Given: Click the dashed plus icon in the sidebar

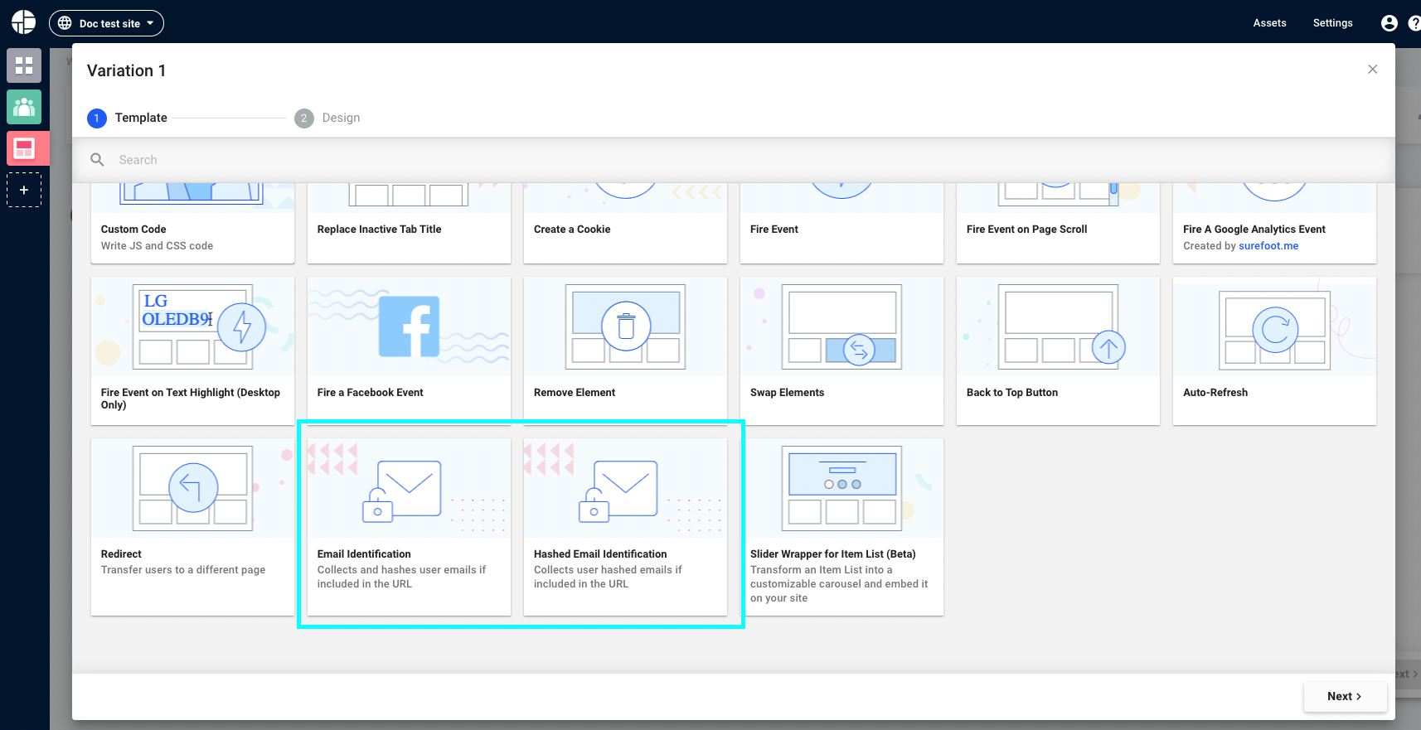Looking at the screenshot, I should pos(24,190).
